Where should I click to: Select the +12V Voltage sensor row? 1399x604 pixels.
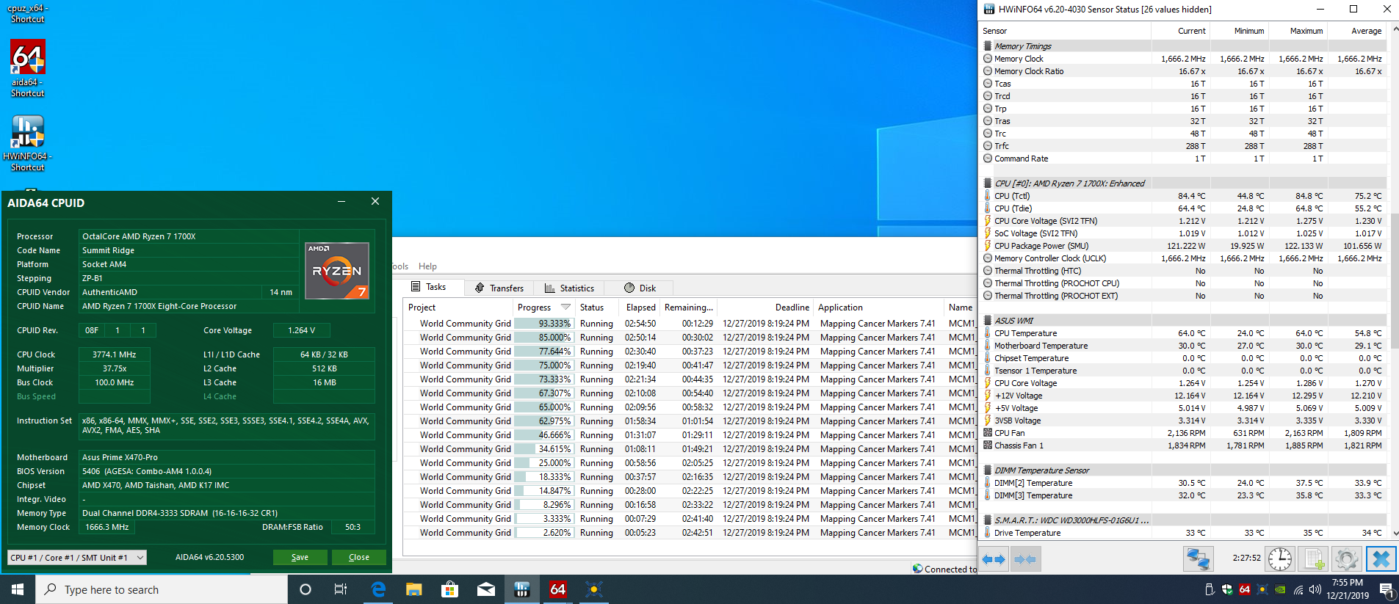(1184, 396)
